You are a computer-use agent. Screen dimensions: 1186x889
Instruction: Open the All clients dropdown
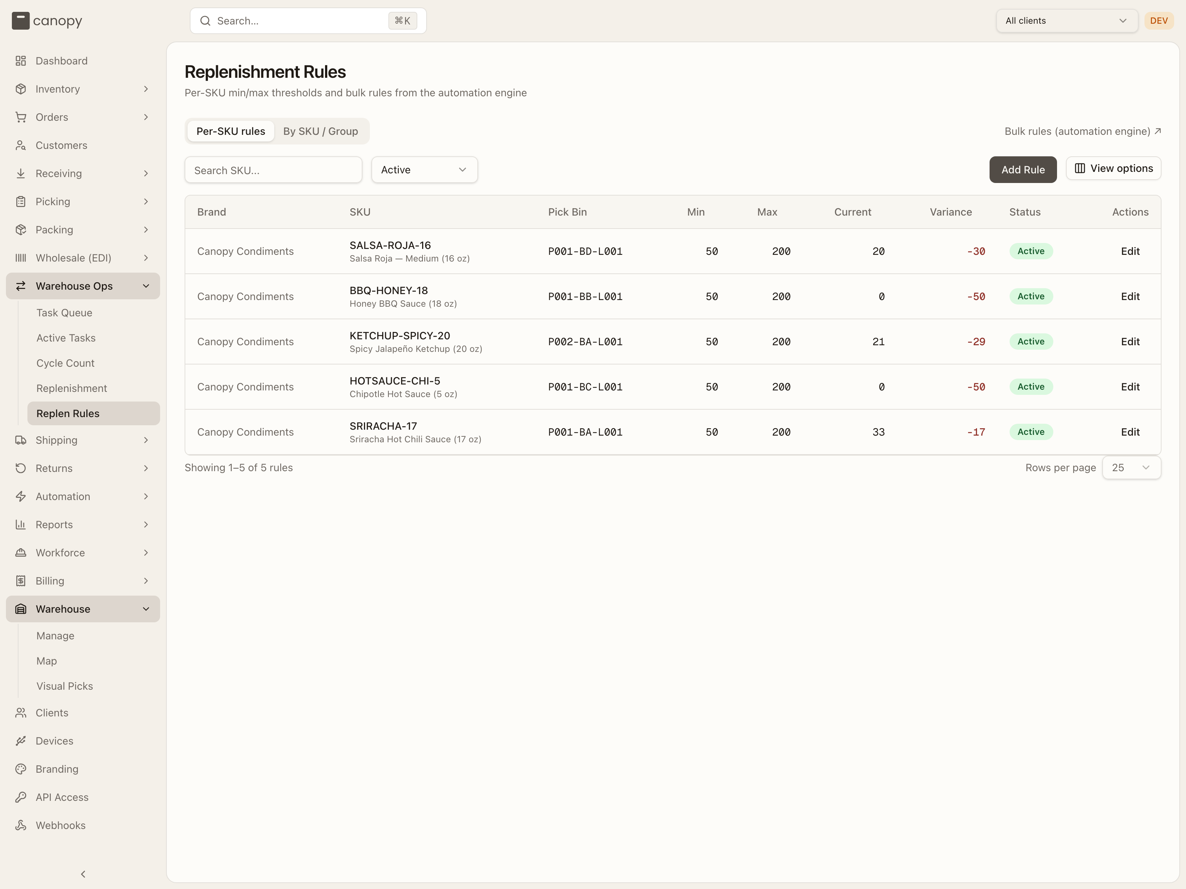1066,21
